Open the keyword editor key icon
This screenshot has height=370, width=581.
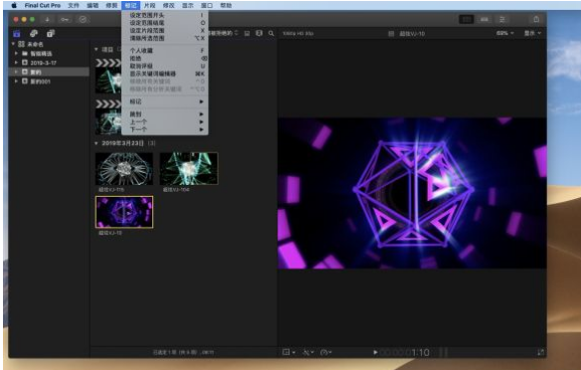pyautogui.click(x=65, y=19)
